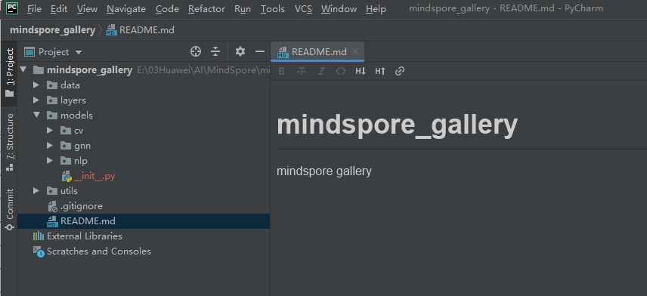Open the Run menu

tap(243, 8)
